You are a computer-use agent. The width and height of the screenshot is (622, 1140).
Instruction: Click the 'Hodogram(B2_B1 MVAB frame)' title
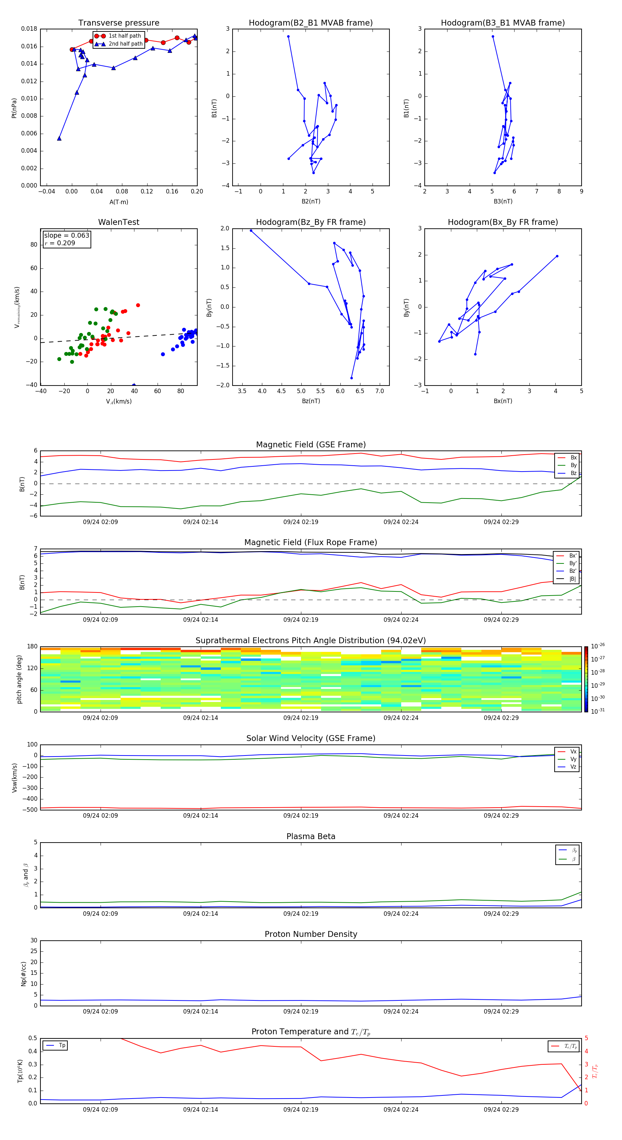click(311, 23)
